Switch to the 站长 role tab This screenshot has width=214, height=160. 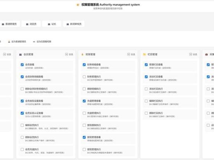coord(52,24)
